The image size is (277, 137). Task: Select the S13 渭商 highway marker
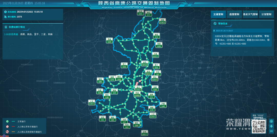(151, 96)
